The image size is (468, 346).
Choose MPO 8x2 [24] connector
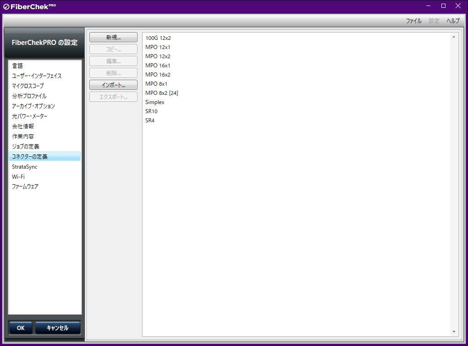pyautogui.click(x=162, y=93)
